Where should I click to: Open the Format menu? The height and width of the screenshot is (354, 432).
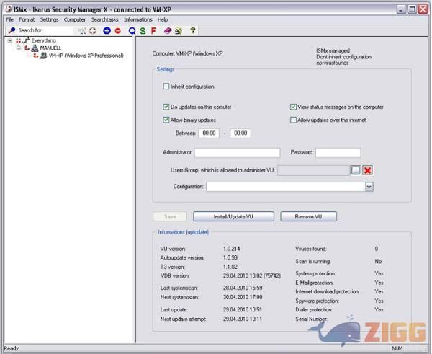pyautogui.click(x=27, y=19)
